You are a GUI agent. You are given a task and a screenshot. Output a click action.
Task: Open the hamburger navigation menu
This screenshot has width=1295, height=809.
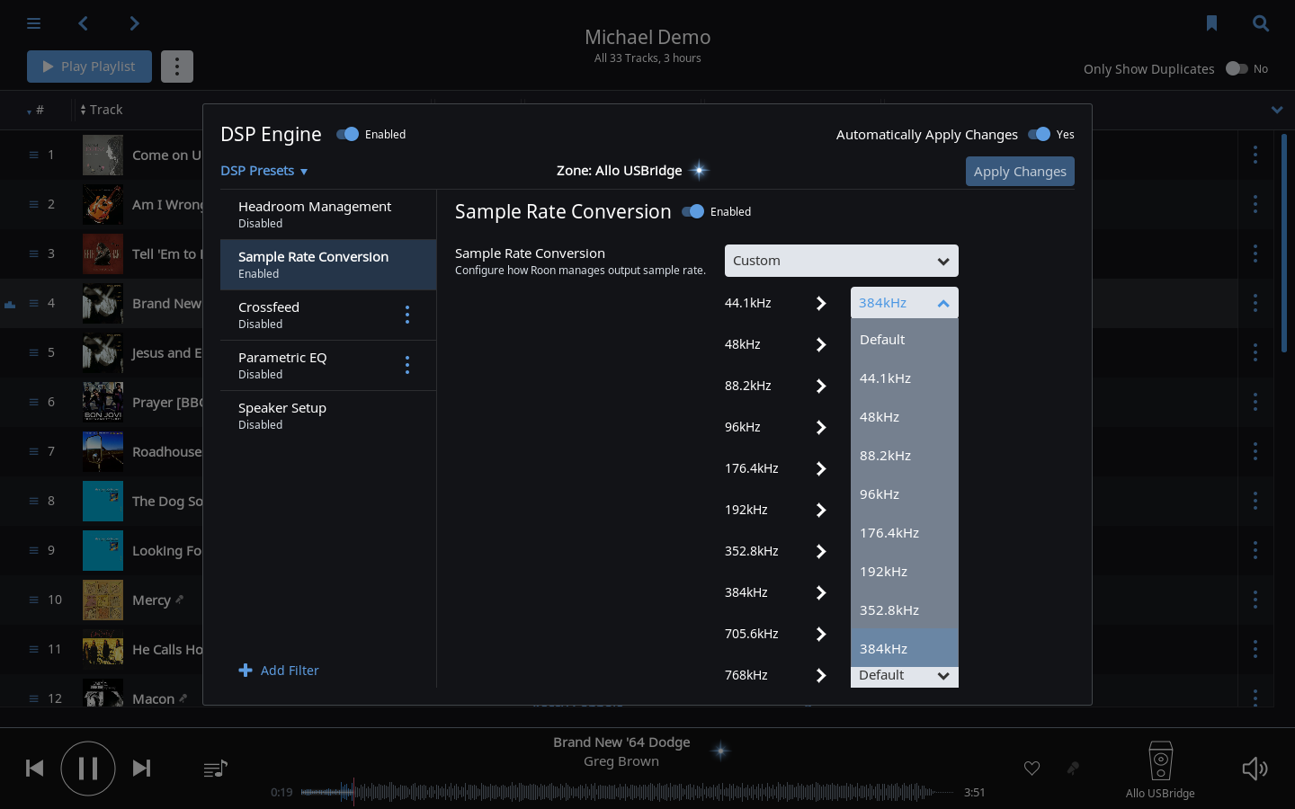click(33, 22)
